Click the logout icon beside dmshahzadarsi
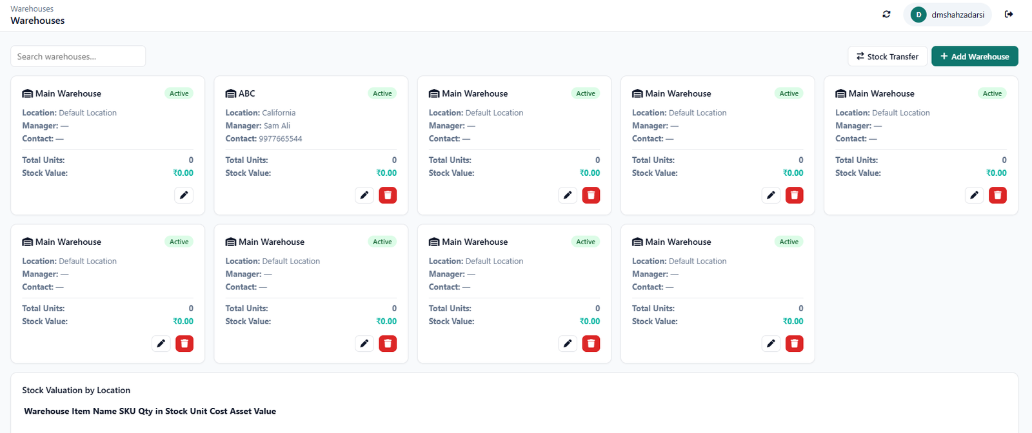 click(1009, 14)
